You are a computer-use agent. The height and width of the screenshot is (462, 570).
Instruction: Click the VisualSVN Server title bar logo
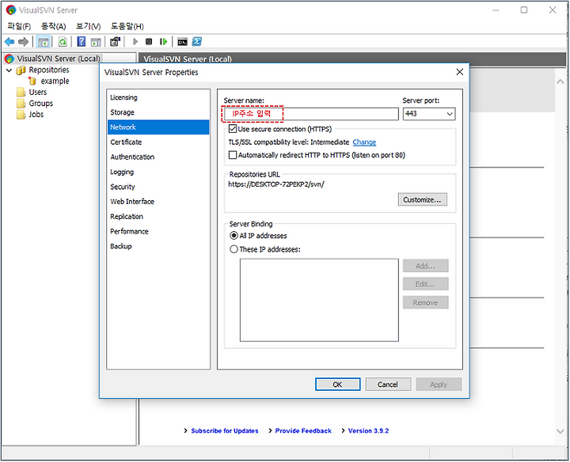pyautogui.click(x=11, y=9)
